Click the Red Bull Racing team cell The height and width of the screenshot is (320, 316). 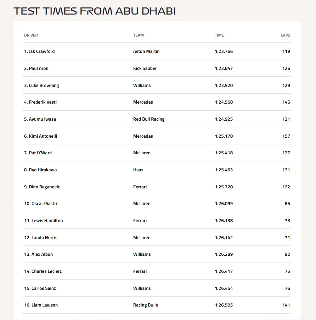click(x=149, y=119)
